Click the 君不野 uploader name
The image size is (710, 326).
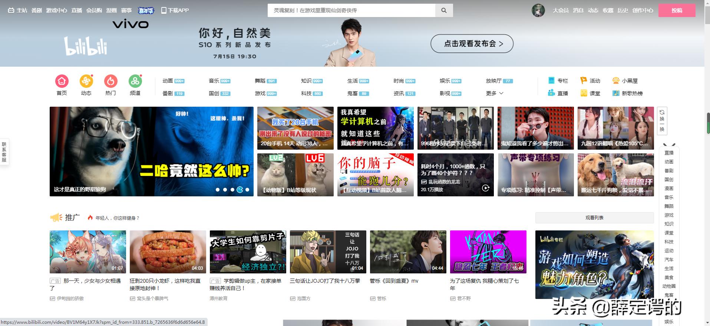464,299
